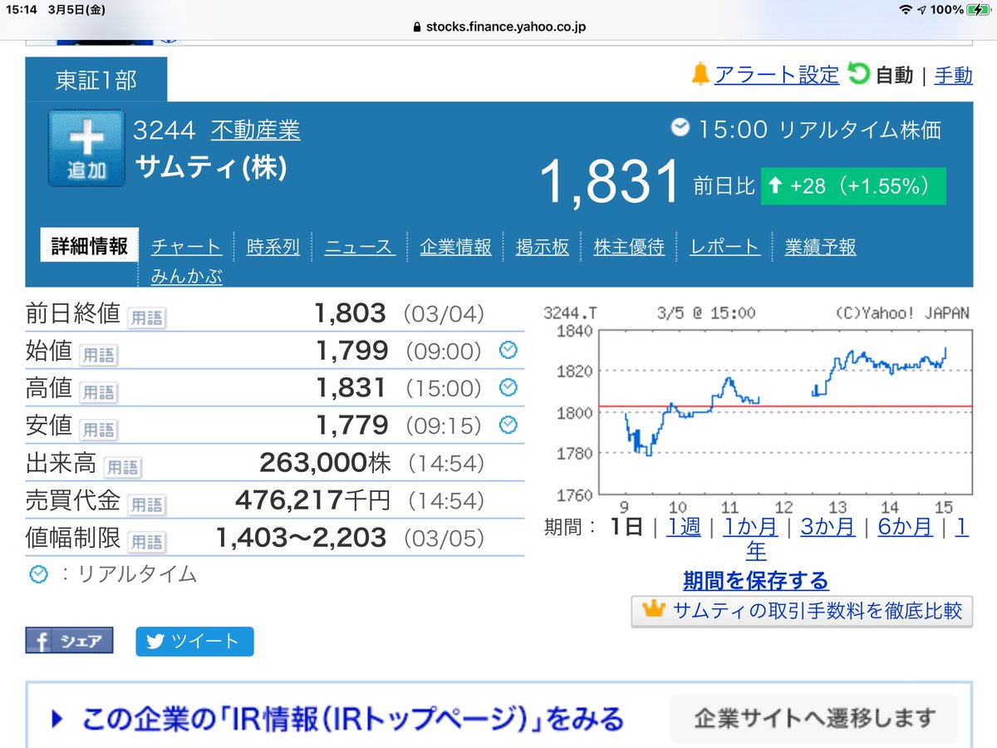Switch chart period to 1週
The height and width of the screenshot is (748, 997).
[684, 527]
